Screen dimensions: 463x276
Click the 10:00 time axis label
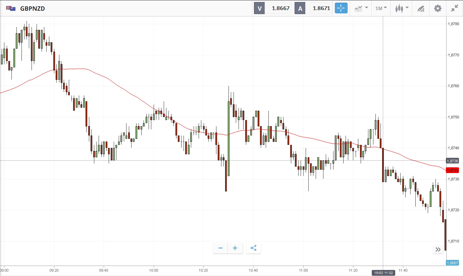[154, 270]
